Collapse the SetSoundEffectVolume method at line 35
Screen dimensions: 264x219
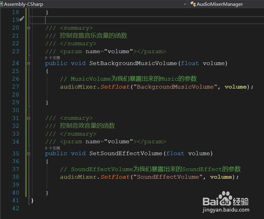pos(29,154)
